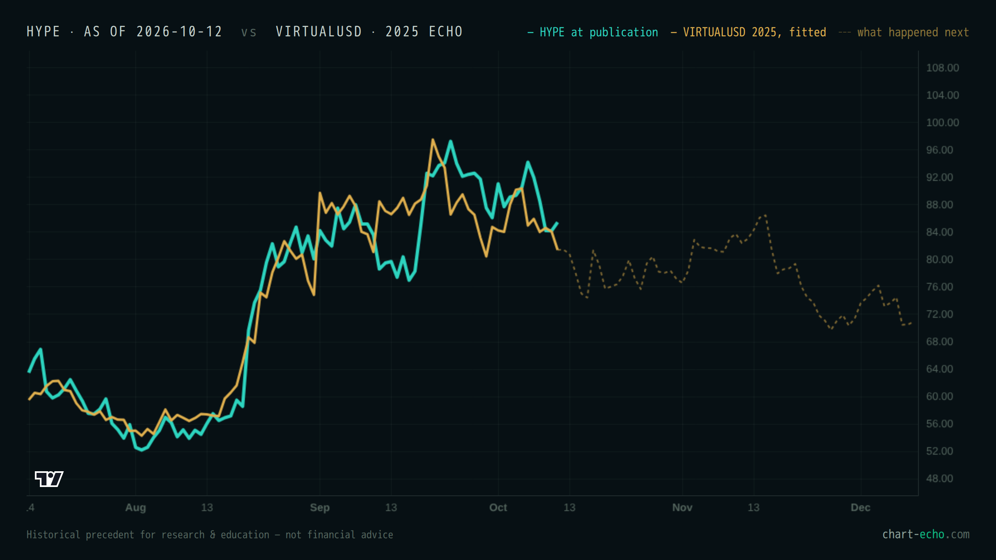Click the Sep date axis label
Image resolution: width=996 pixels, height=560 pixels.
click(x=320, y=508)
